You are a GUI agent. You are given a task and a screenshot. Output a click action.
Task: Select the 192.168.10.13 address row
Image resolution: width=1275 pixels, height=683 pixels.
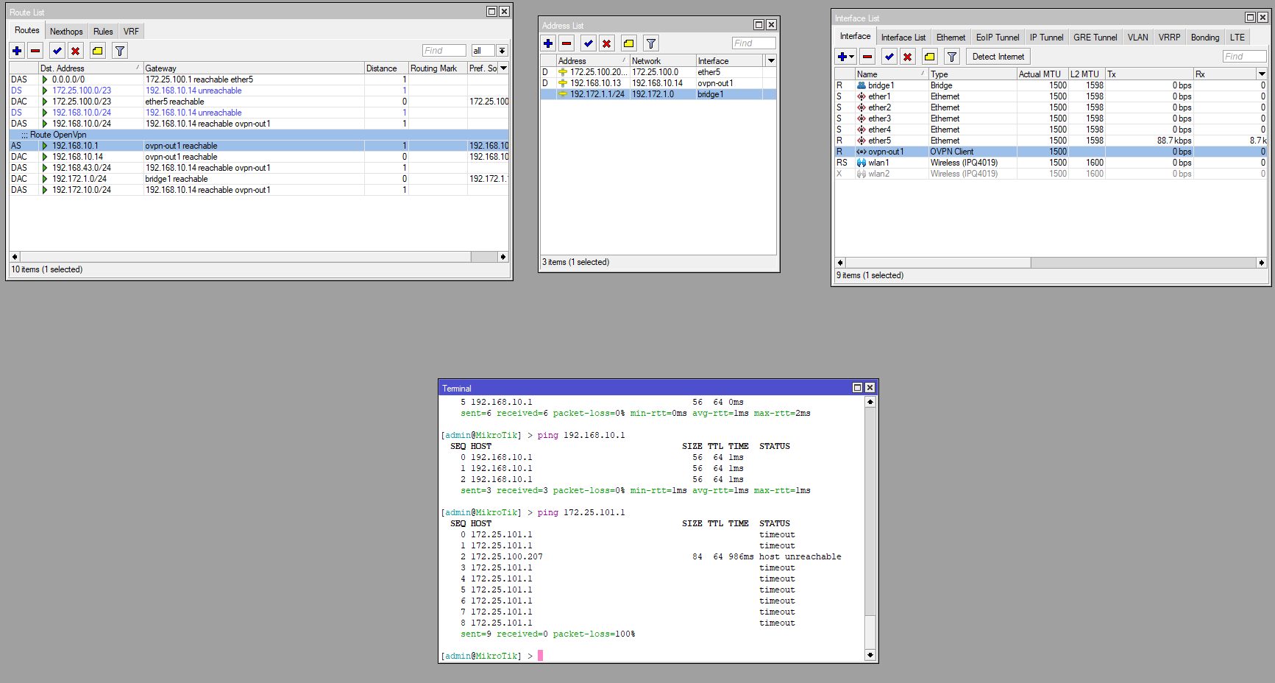[x=658, y=83]
